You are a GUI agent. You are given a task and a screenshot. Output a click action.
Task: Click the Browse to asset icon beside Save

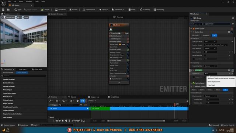(8, 10)
